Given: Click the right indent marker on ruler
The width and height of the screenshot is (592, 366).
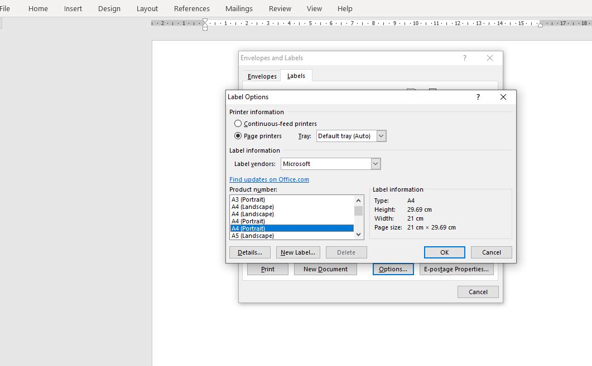Looking at the screenshot, I should 540,25.
